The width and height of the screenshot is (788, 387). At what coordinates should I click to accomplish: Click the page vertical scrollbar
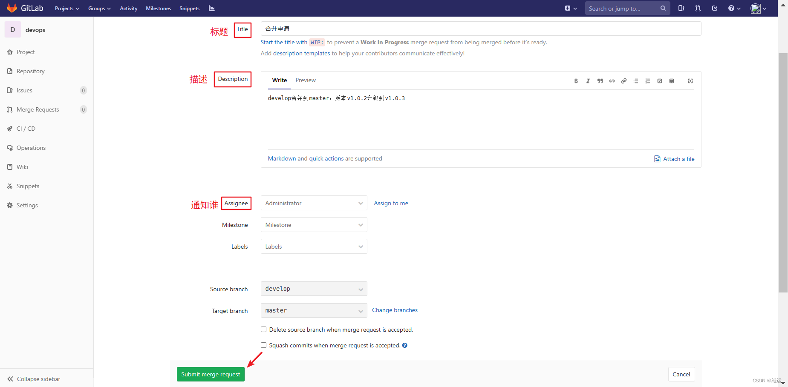[x=783, y=172]
